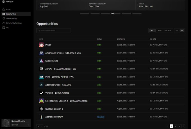Switch to grid view layout
Image resolution: width=191 pixels, height=129 pixels.
tap(177, 30)
